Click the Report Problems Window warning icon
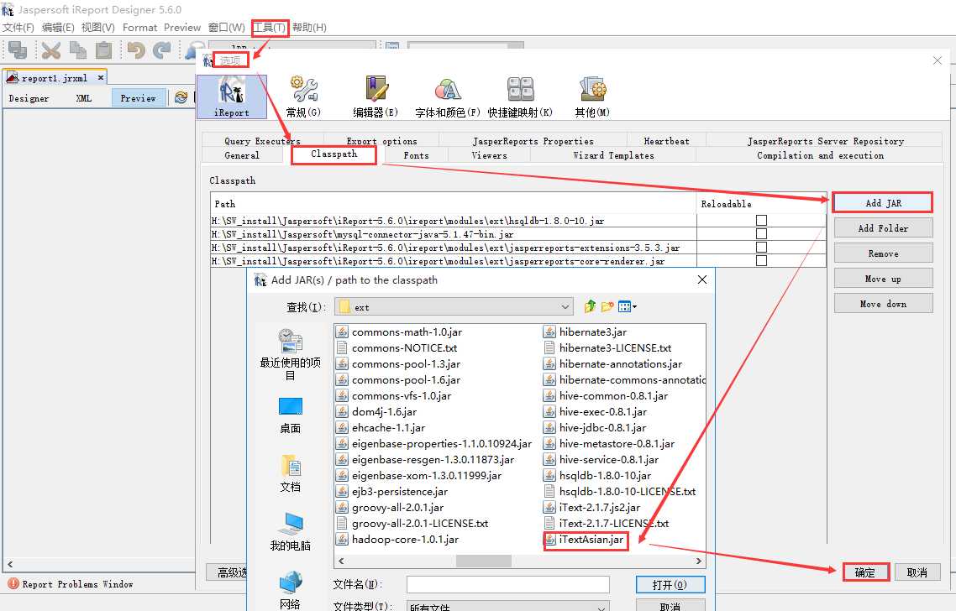 point(13,583)
